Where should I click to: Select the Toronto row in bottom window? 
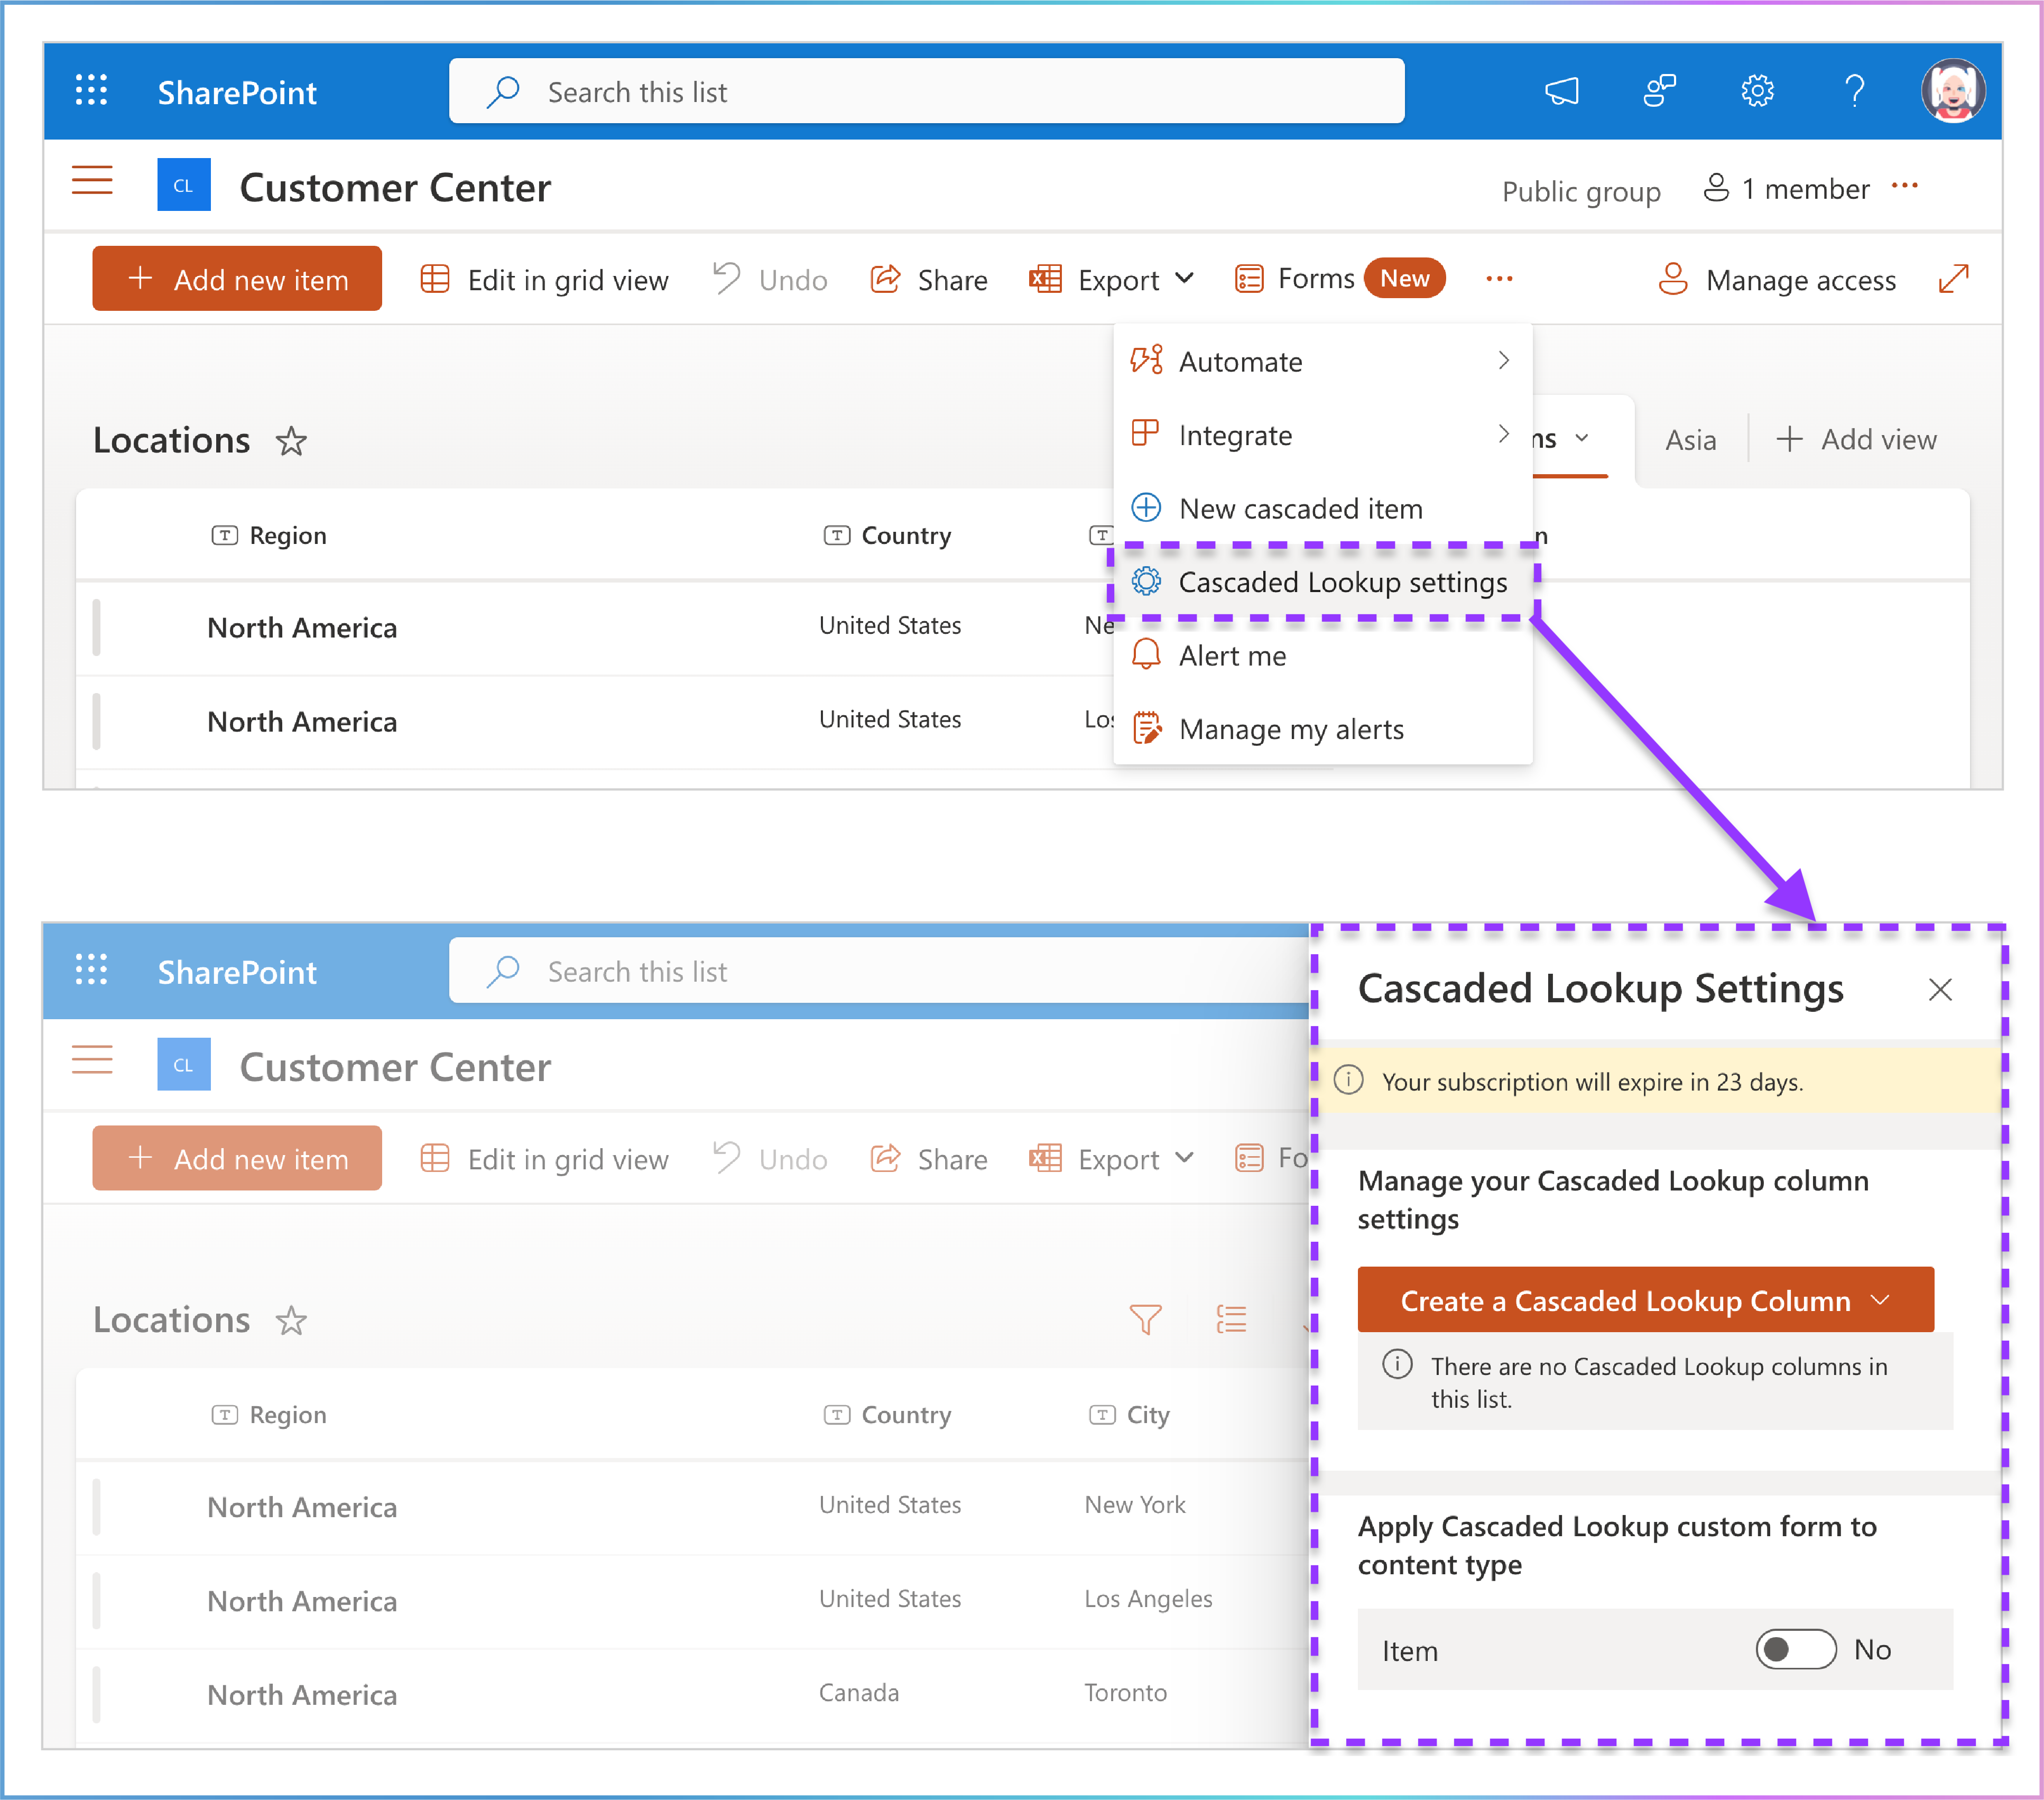[693, 1695]
